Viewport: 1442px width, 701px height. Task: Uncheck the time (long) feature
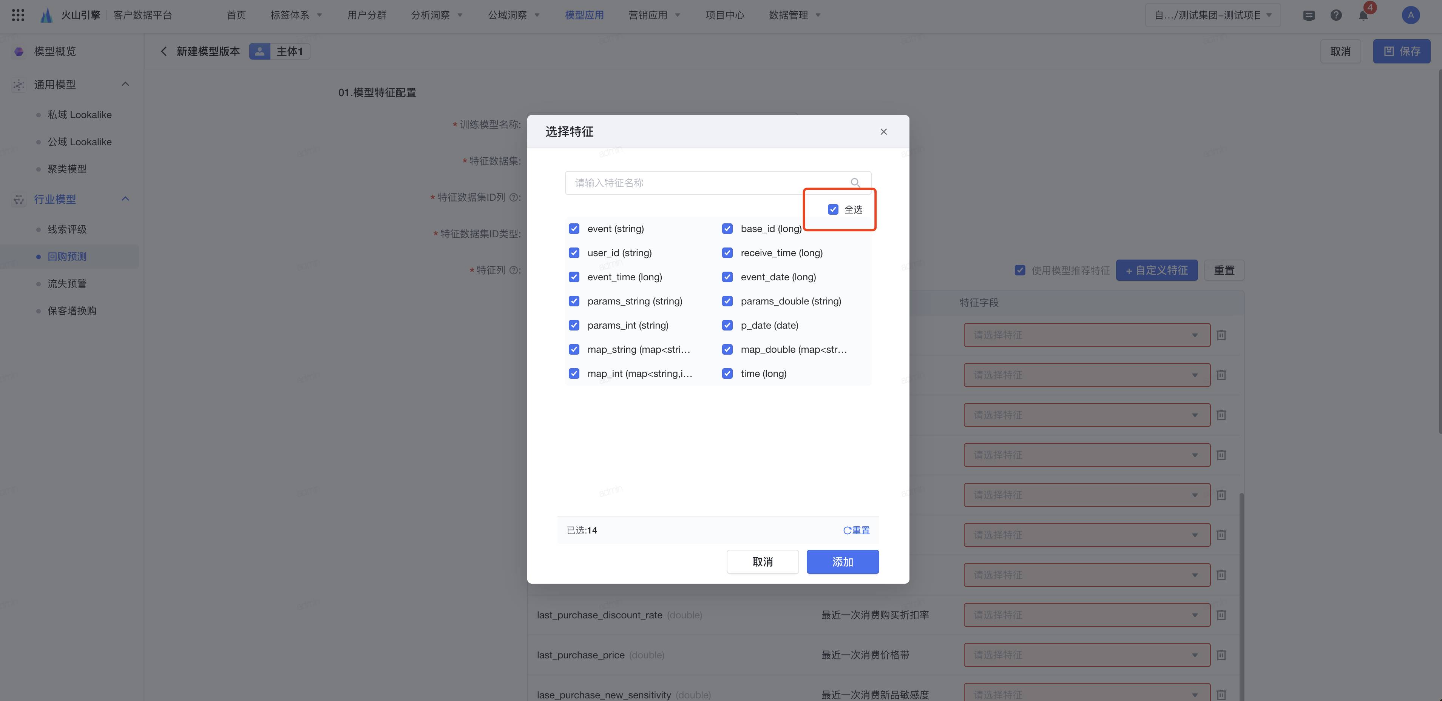coord(727,374)
